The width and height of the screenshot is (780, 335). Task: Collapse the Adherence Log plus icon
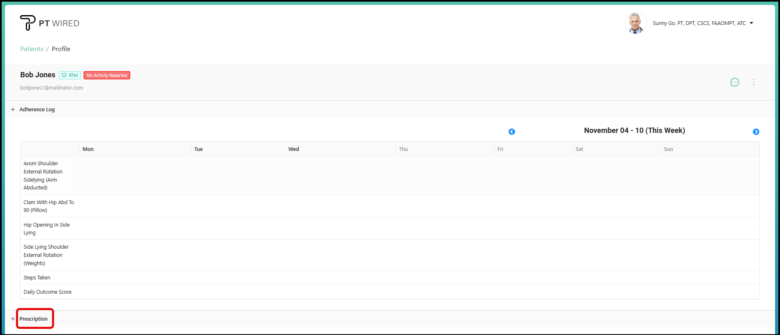(x=13, y=110)
